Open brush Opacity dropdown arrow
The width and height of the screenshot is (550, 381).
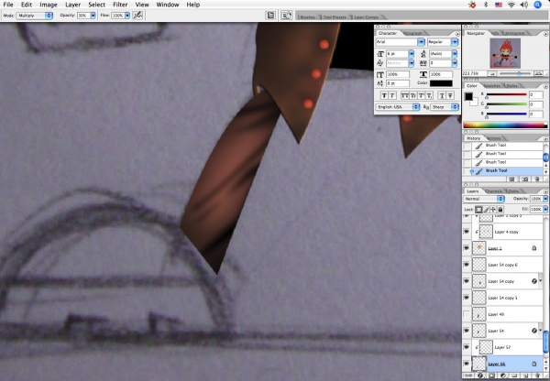(x=93, y=16)
